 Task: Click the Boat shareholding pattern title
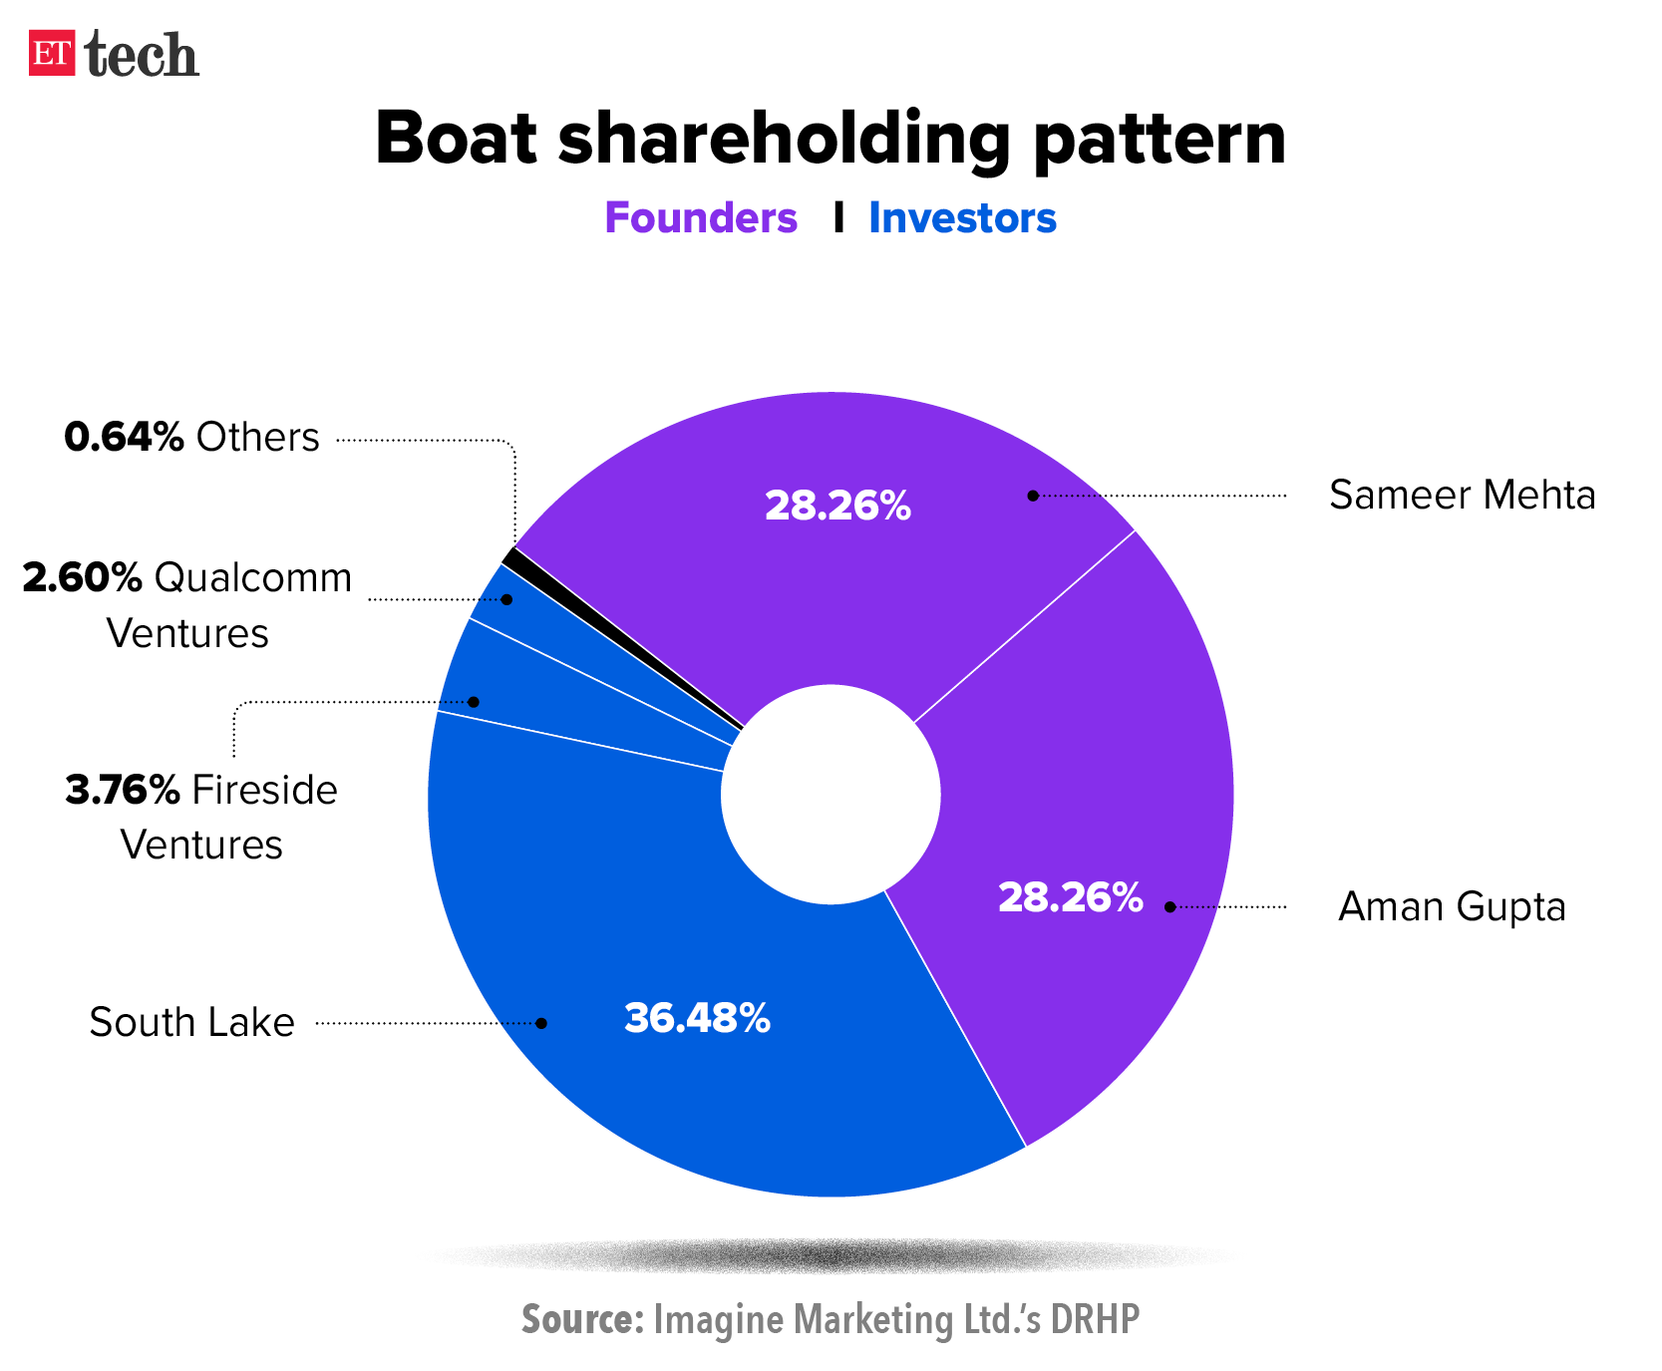point(831,138)
